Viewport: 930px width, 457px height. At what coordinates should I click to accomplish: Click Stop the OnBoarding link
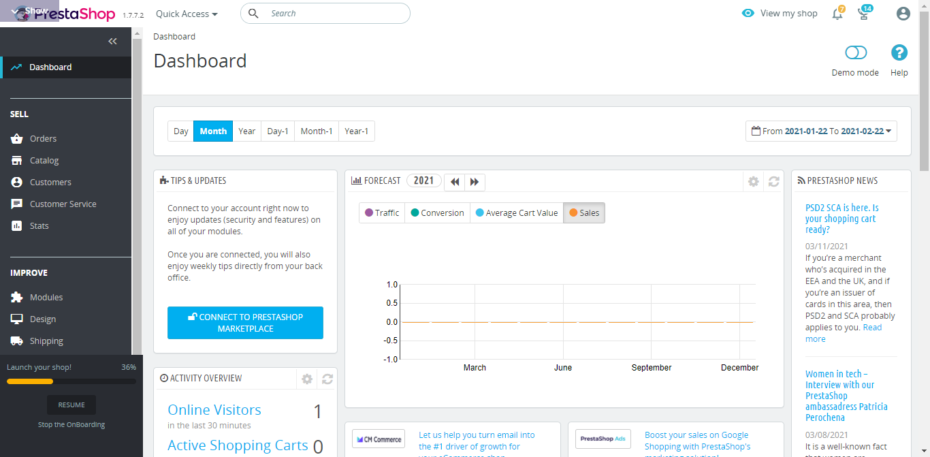tap(71, 425)
